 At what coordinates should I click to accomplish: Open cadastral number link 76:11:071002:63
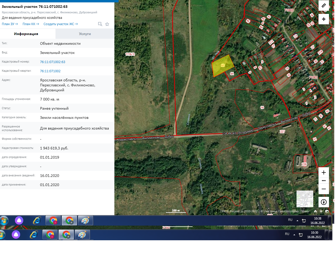coord(53,62)
